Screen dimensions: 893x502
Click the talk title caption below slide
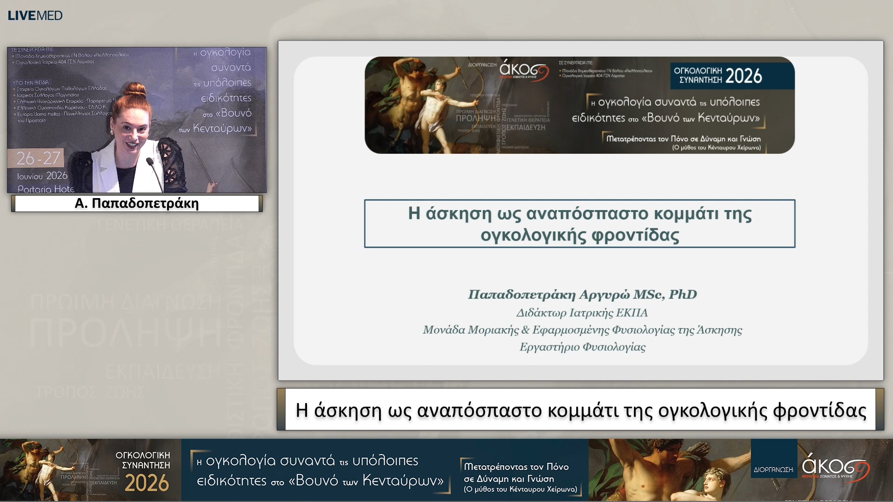[580, 410]
